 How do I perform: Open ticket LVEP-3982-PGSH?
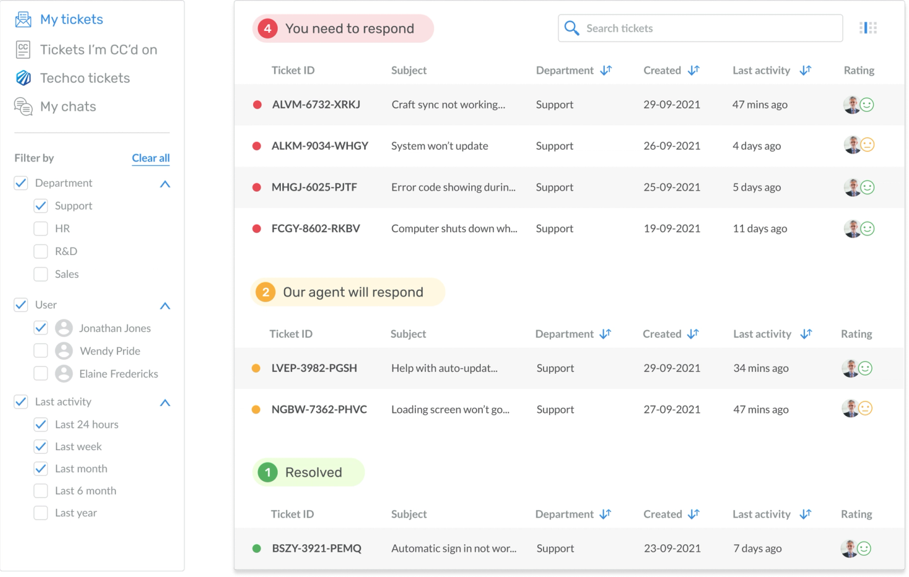[x=314, y=368]
